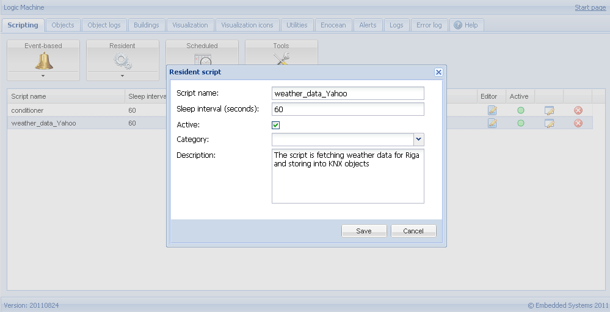Open editor for conditioner script
Screen dimensions: 610x312
point(492,110)
